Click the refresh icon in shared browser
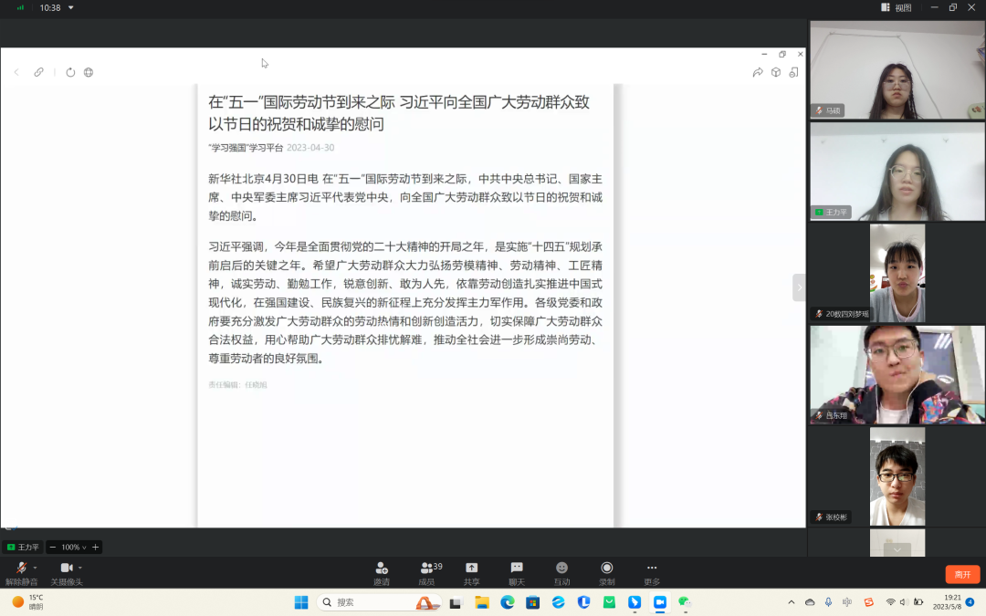The height and width of the screenshot is (616, 986). [70, 72]
